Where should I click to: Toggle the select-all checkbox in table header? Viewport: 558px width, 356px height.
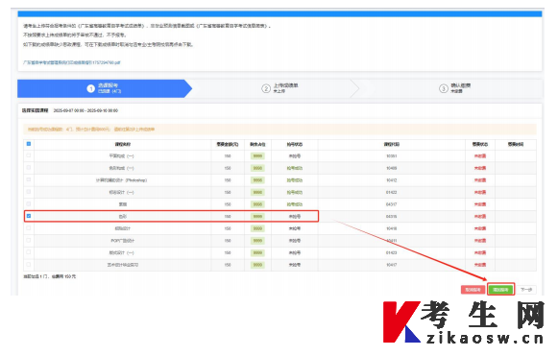(x=29, y=144)
